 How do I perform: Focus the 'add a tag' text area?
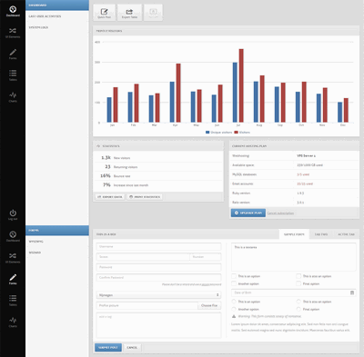point(158,325)
